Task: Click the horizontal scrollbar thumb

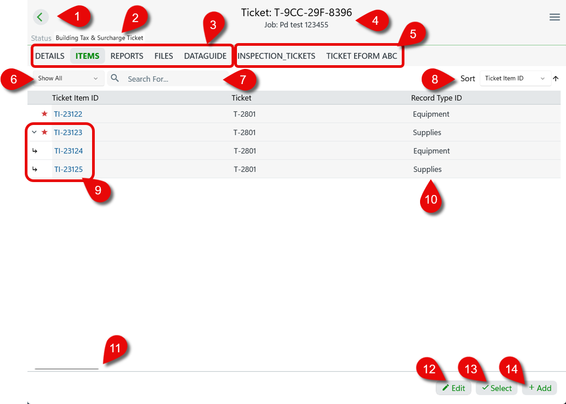Action: pyautogui.click(x=66, y=368)
